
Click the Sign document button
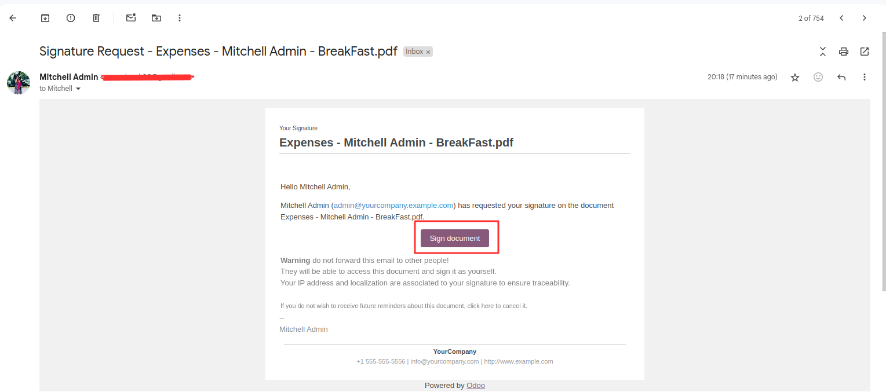click(455, 239)
